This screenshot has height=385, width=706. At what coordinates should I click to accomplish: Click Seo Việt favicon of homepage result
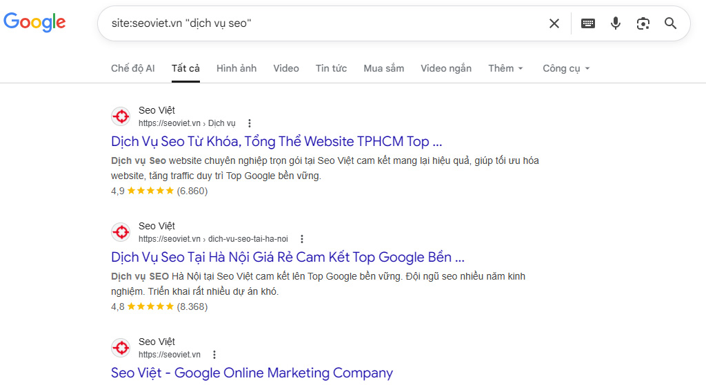[121, 348]
